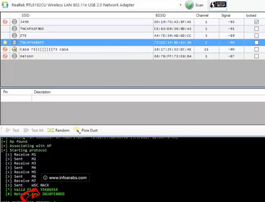This screenshot has height=202, width=265.
Task: Click the Valid Pin 55686914 log line
Action: [x=31, y=190]
